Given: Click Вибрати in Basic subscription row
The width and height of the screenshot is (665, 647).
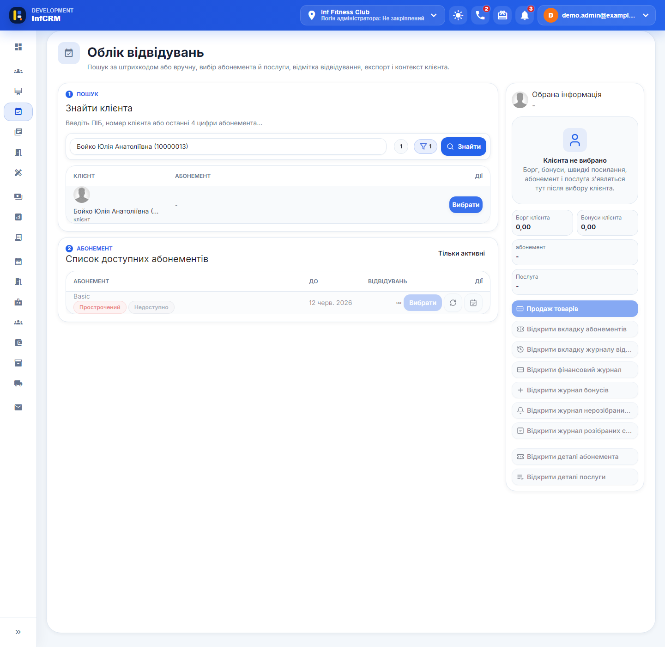Looking at the screenshot, I should [x=423, y=303].
